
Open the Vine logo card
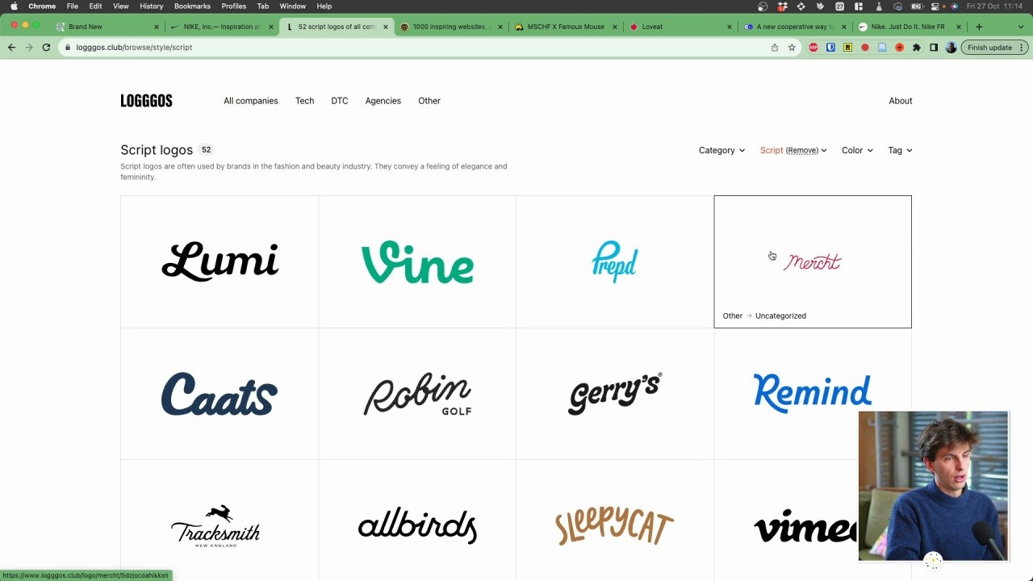pos(417,261)
